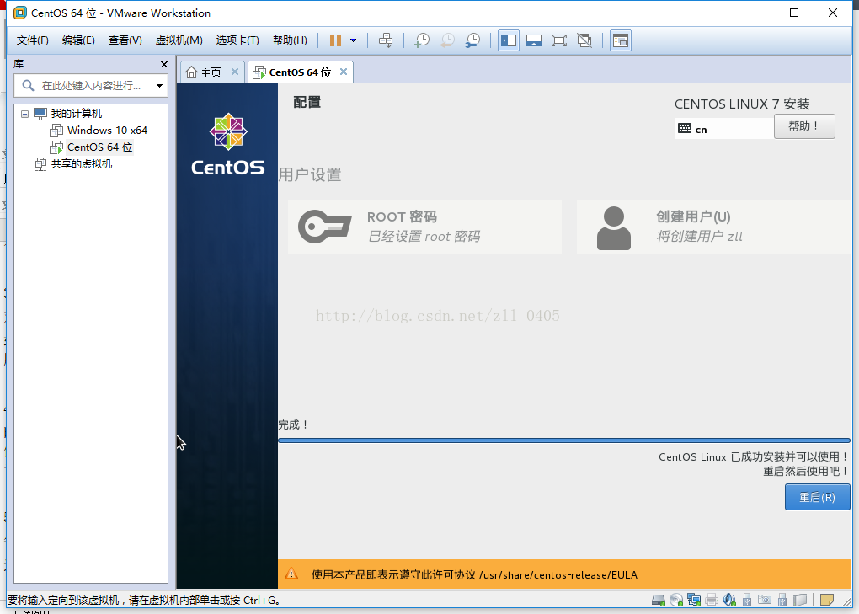The image size is (859, 614).
Task: Click the 帮助！ help button in installer
Action: [x=804, y=126]
